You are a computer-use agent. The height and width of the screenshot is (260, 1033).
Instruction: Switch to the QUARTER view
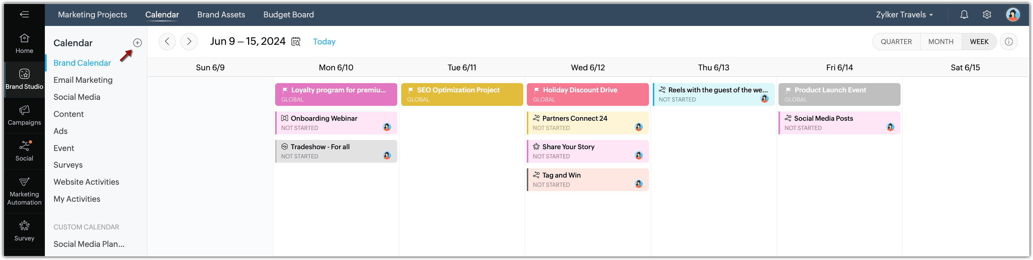(x=896, y=42)
